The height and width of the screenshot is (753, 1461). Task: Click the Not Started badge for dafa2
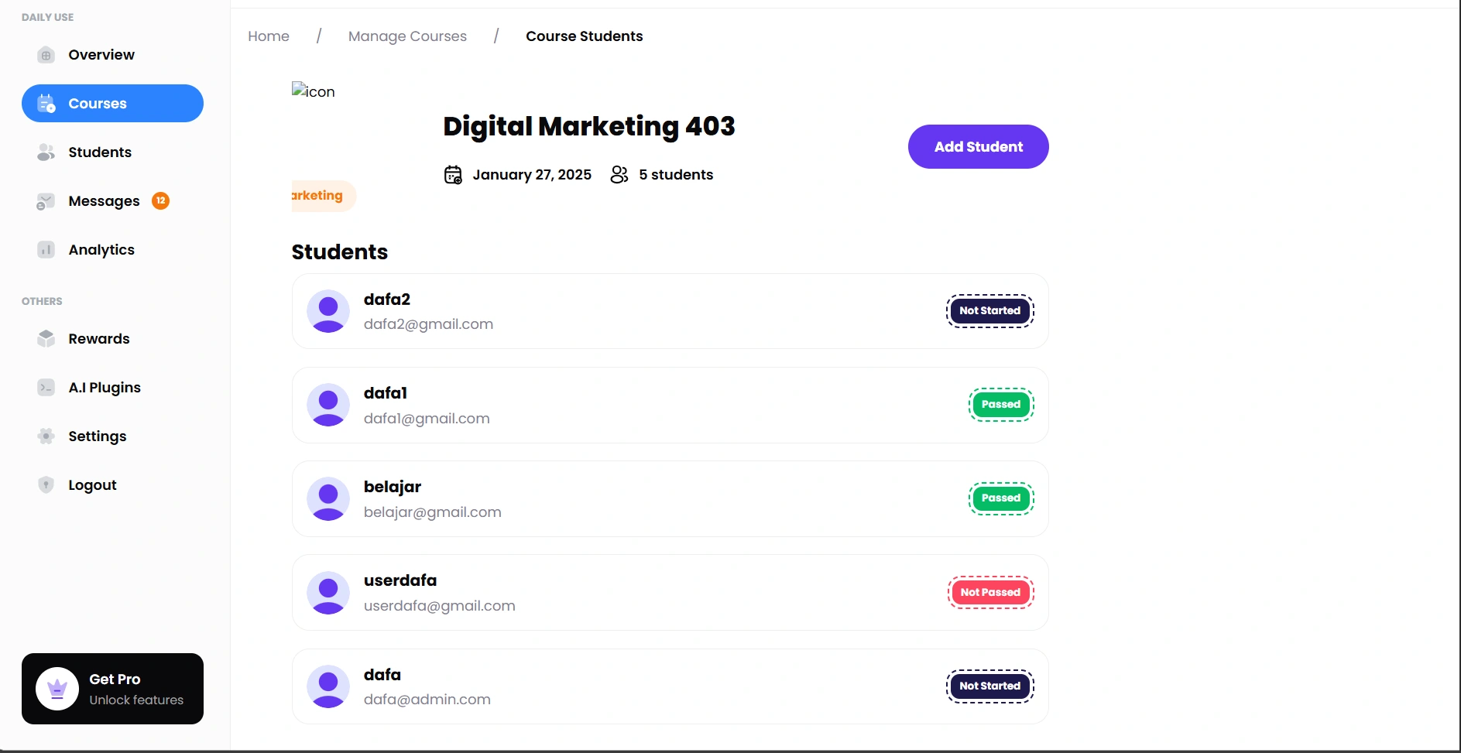click(x=989, y=311)
